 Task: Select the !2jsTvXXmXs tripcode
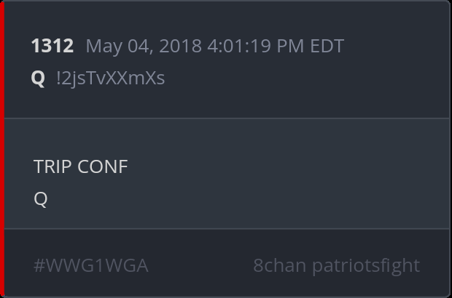111,78
